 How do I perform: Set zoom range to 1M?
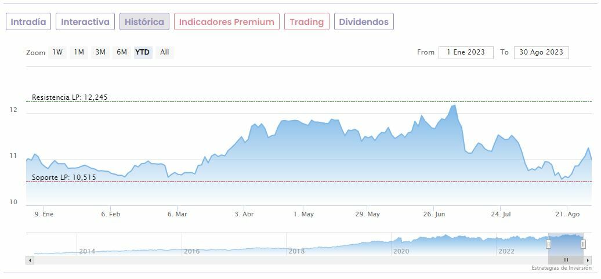coord(79,52)
